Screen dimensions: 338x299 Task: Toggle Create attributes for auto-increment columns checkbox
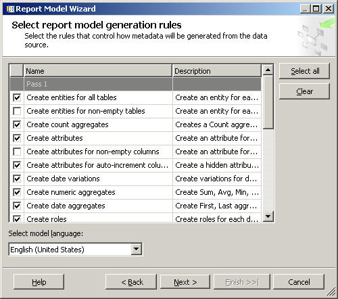tap(17, 165)
